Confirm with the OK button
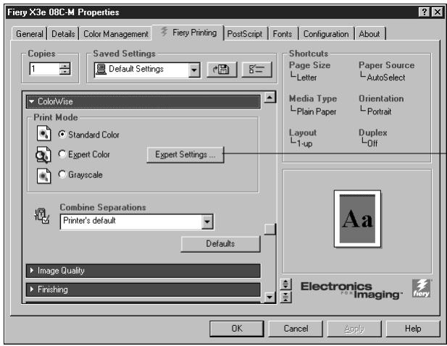The image size is (447, 346). click(237, 329)
